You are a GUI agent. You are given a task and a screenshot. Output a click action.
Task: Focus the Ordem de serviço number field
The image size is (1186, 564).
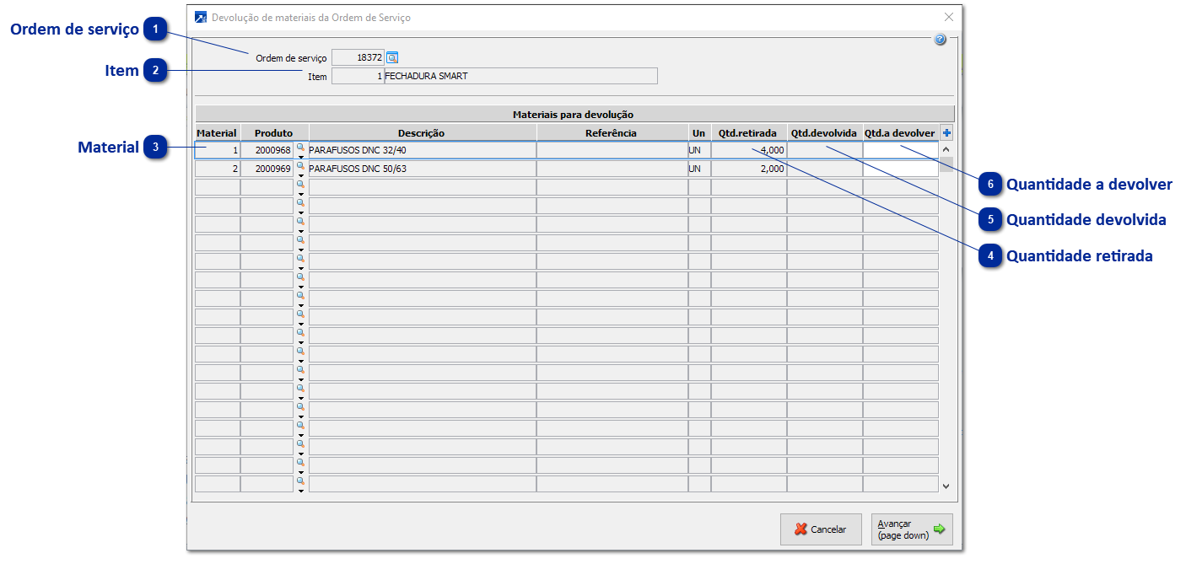click(358, 57)
